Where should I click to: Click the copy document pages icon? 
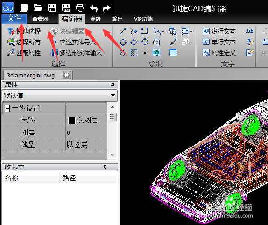(156, 42)
